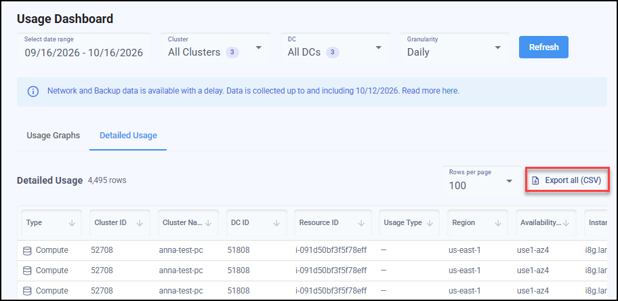The image size is (618, 301).
Task: Sort by Cluster ID column arrow
Action: (x=140, y=223)
